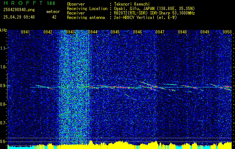Viewport: 235px width, 149px height.
Task: Click the 0.6 kHz axis label
Action: tap(3, 142)
